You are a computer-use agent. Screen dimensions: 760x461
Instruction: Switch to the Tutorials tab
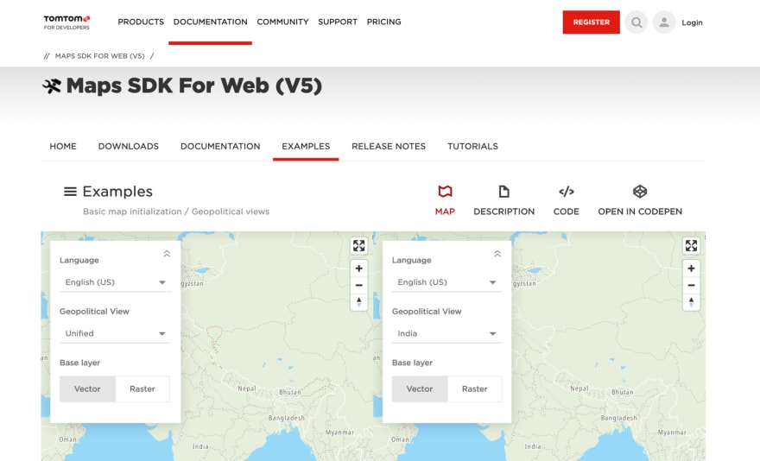point(472,147)
